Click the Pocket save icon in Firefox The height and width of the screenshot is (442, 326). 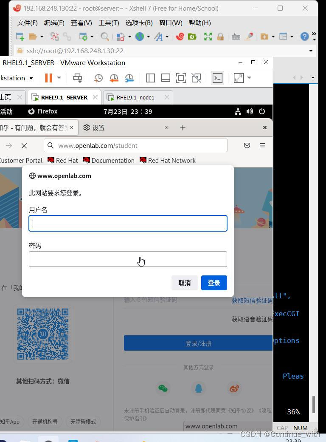[247, 145]
